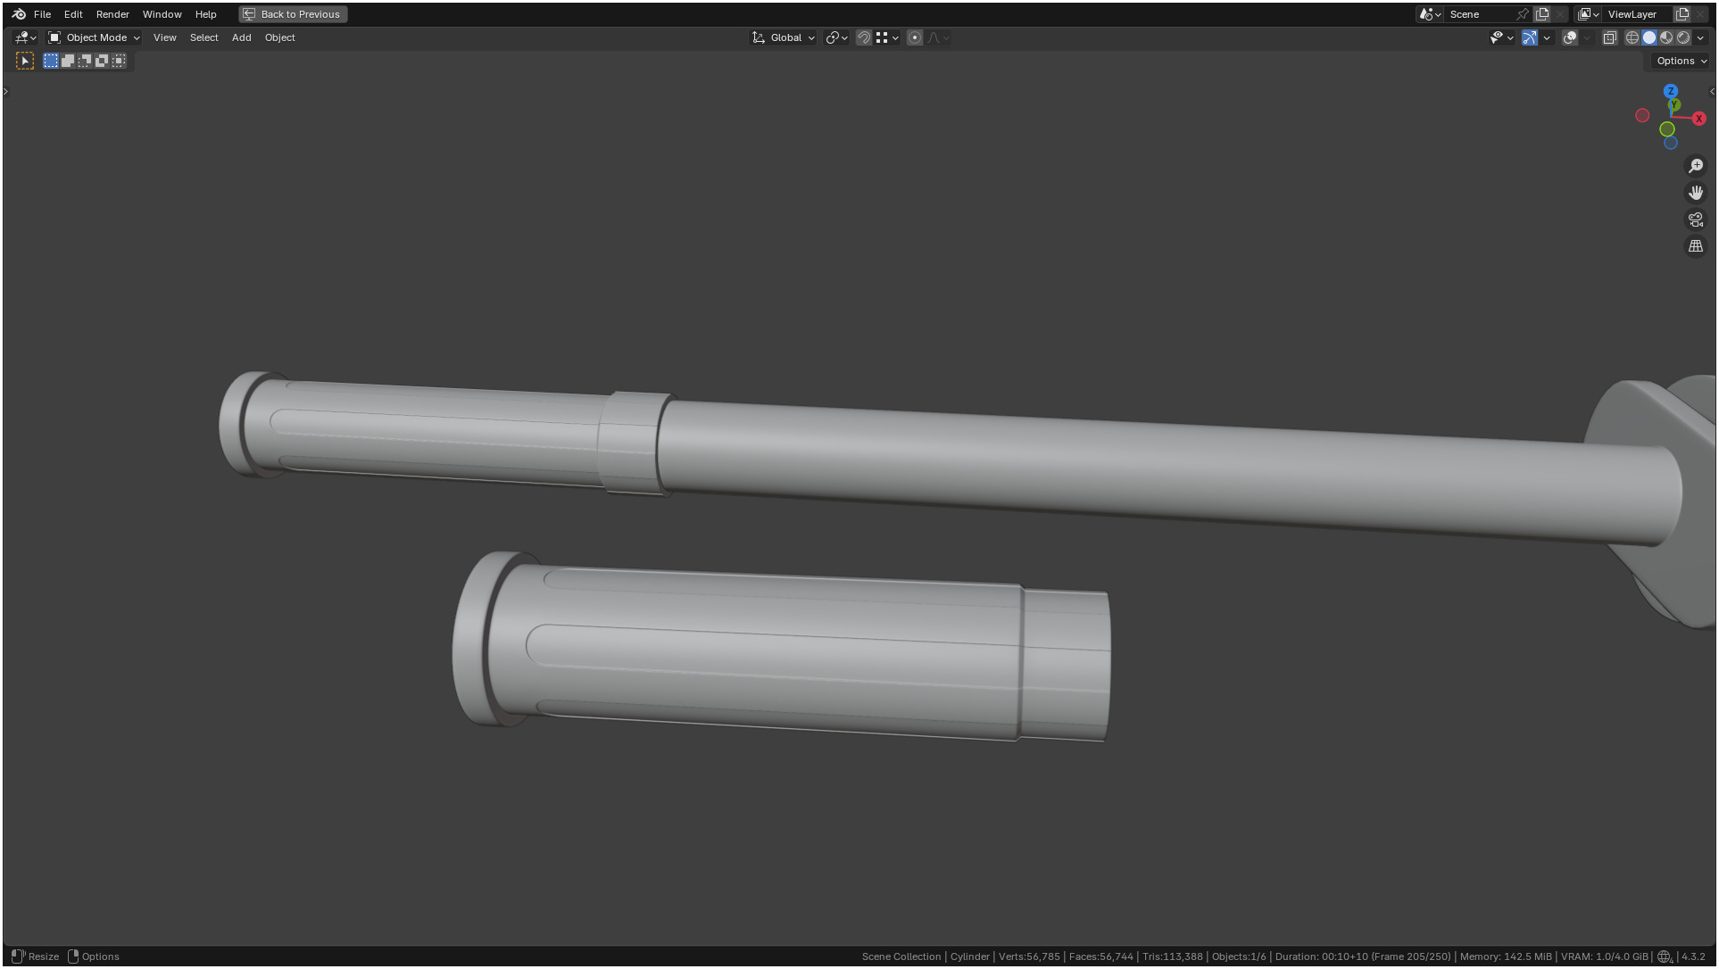Select the Select Box tool icon
Screen dimensions: 1719x969
pos(25,61)
